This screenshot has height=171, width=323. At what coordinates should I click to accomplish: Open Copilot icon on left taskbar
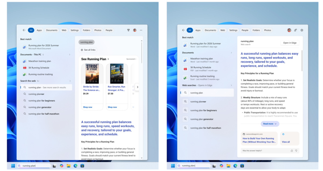coord(61,166)
